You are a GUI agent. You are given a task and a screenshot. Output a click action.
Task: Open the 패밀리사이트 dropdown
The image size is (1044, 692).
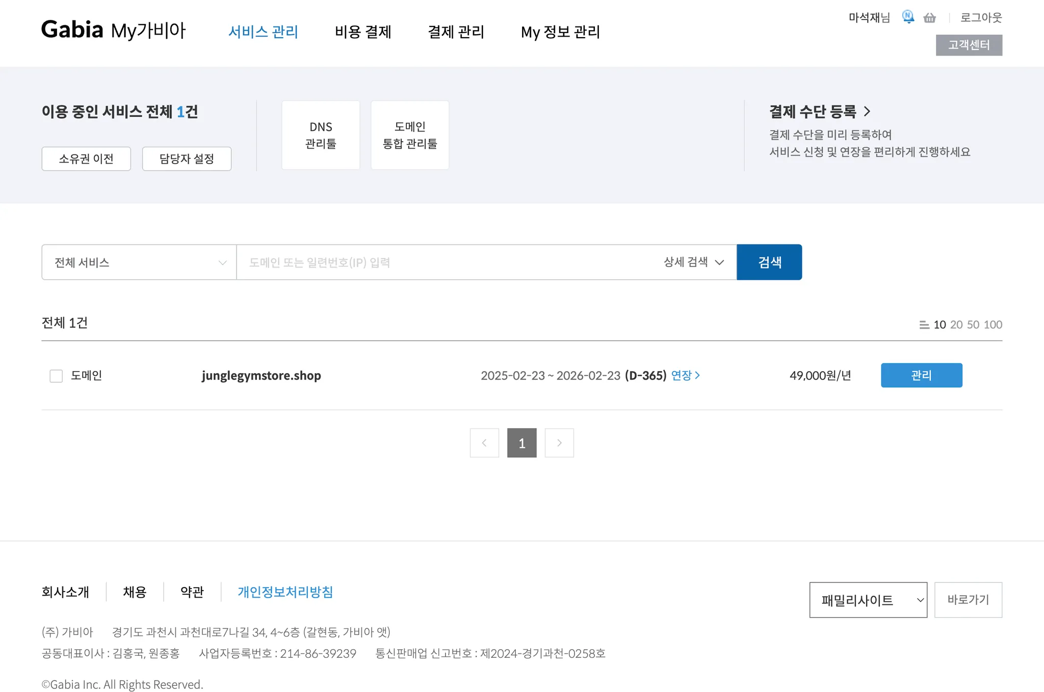click(868, 600)
